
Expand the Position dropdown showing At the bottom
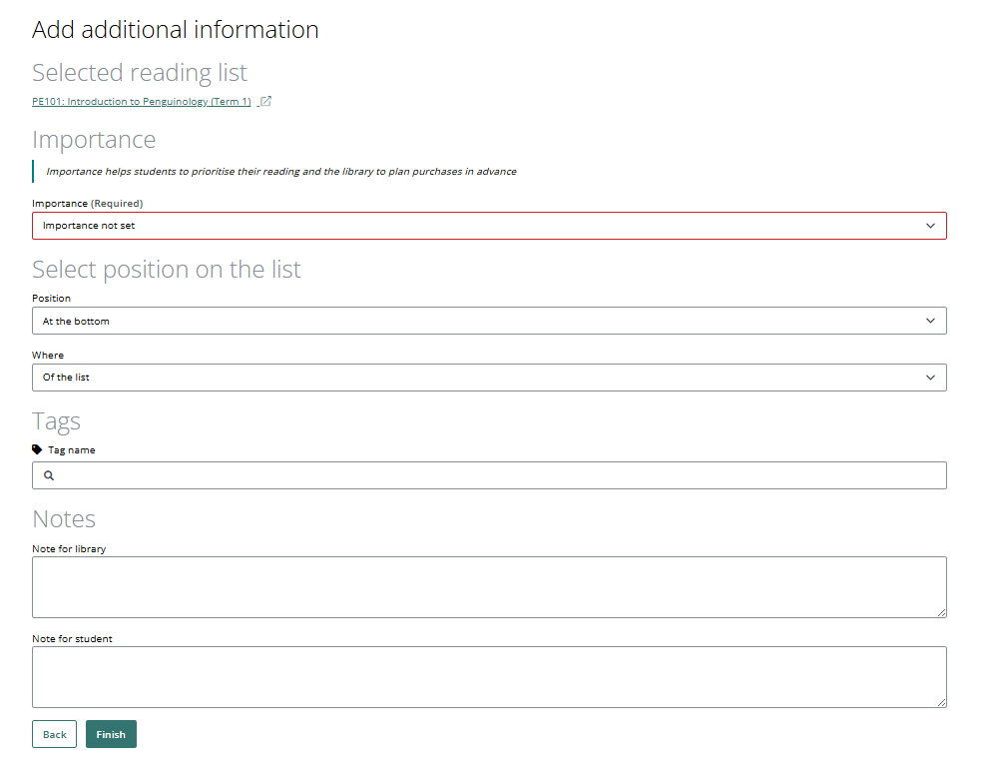pyautogui.click(x=489, y=320)
